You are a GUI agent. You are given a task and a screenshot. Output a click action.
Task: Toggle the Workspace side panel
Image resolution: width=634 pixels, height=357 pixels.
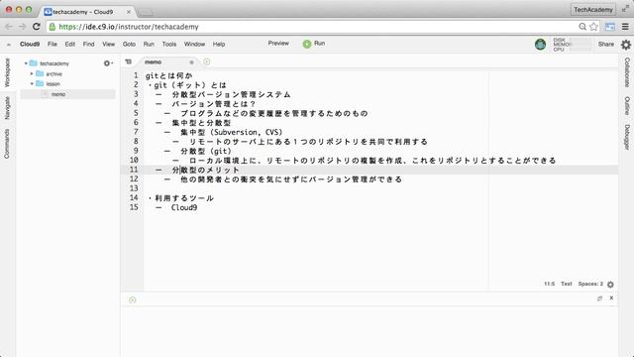click(x=7, y=72)
